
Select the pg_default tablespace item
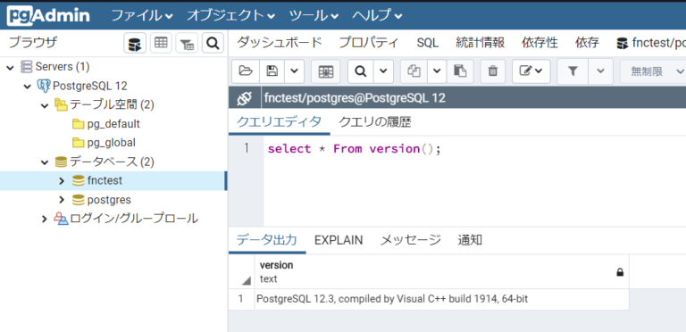click(113, 124)
